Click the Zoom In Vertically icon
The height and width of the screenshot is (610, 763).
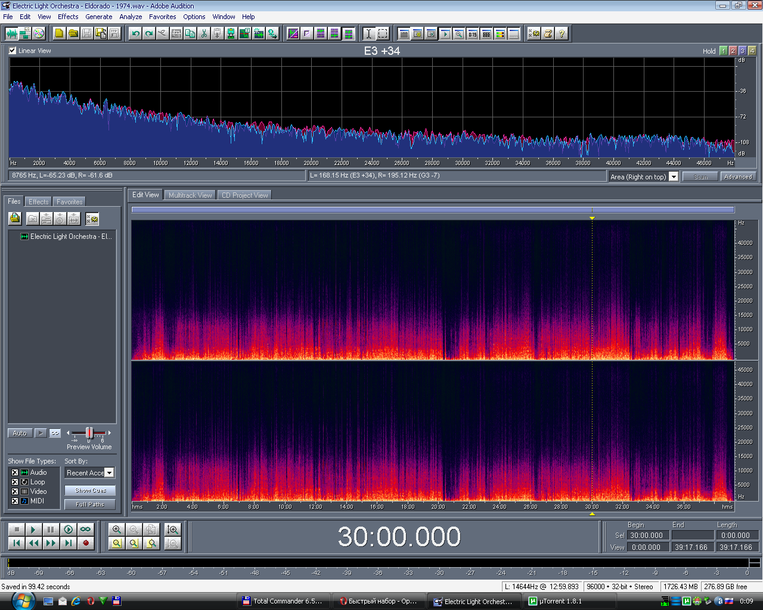[x=173, y=529]
